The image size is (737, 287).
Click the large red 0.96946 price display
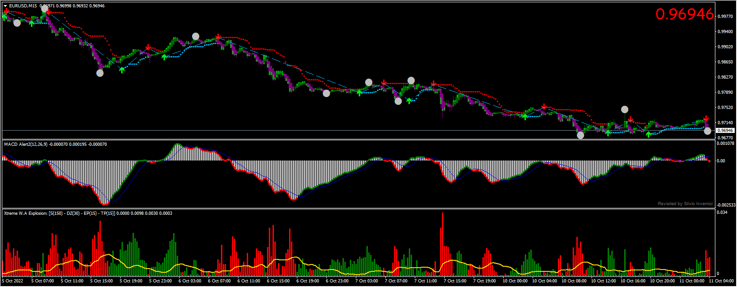pos(685,14)
